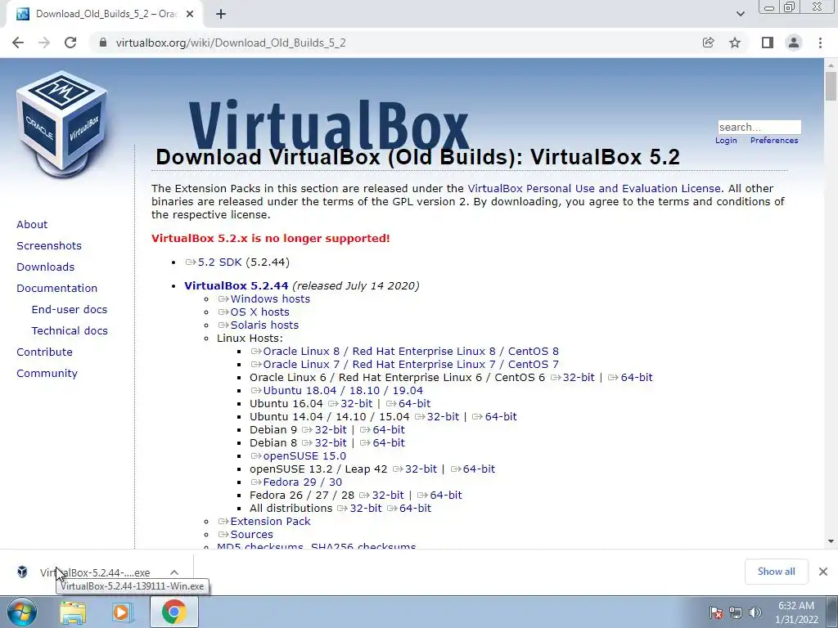Open the Chrome three-dot menu
The height and width of the screenshot is (628, 838).
pos(820,43)
